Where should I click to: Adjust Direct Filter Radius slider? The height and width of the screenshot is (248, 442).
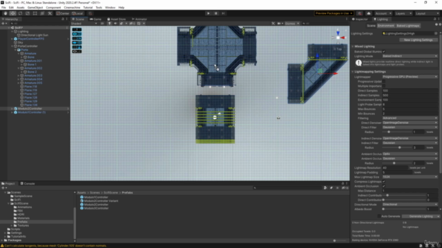[x=397, y=132]
